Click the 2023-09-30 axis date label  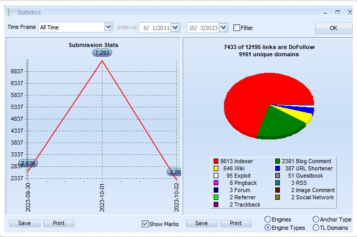coord(28,197)
